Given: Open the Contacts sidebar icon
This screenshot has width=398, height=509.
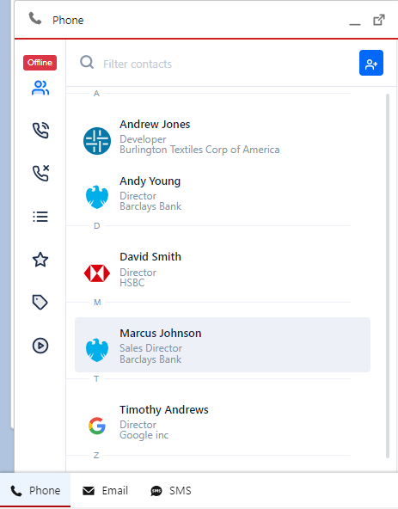Looking at the screenshot, I should click(40, 88).
